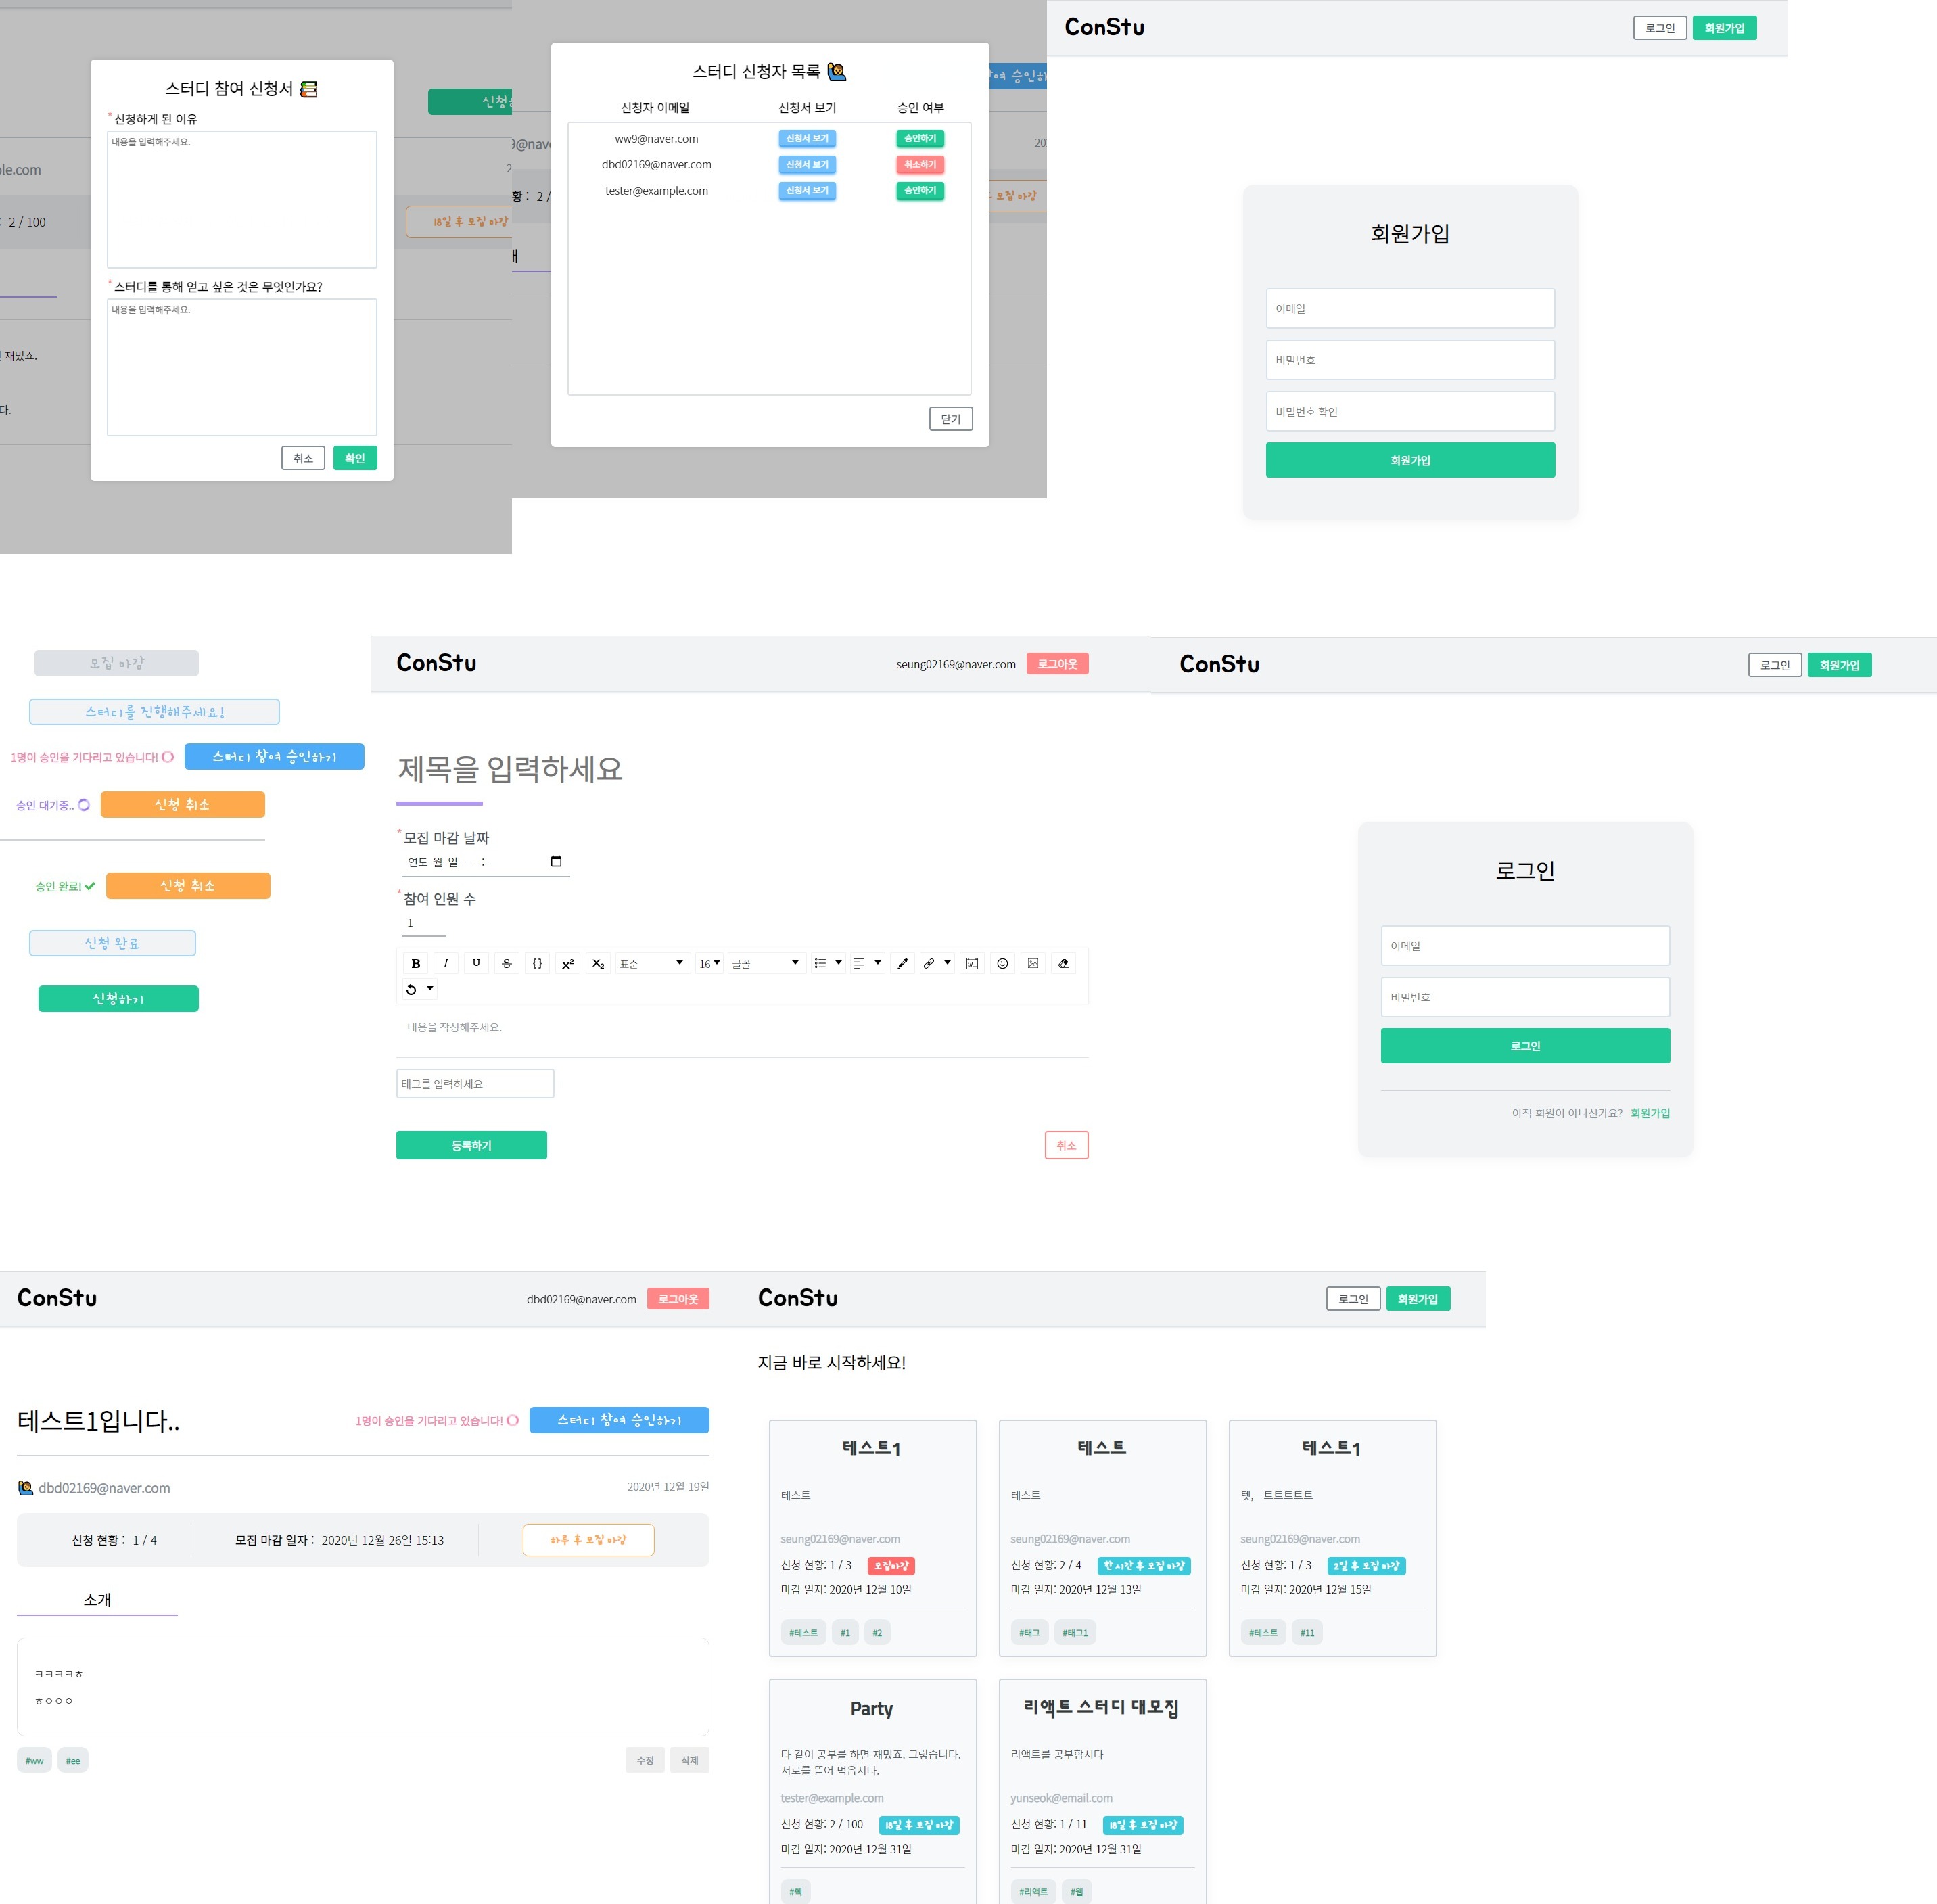Apply subscript formatting
This screenshot has width=1937, height=1904.
click(598, 963)
